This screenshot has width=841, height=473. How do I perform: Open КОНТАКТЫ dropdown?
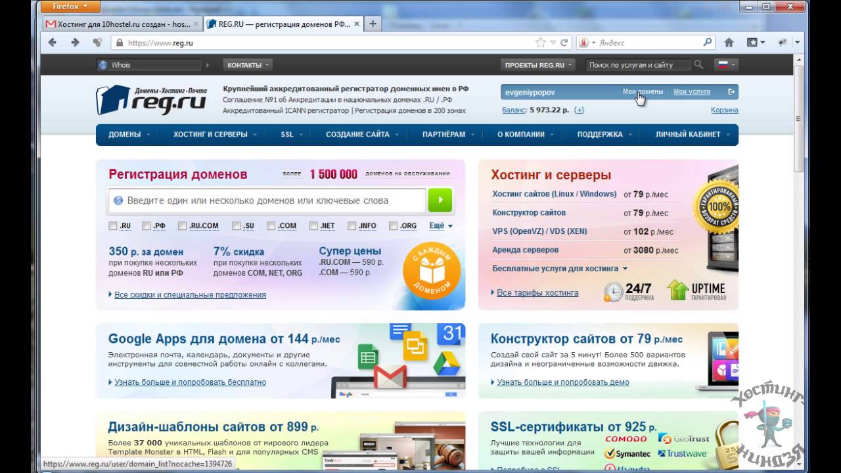248,65
